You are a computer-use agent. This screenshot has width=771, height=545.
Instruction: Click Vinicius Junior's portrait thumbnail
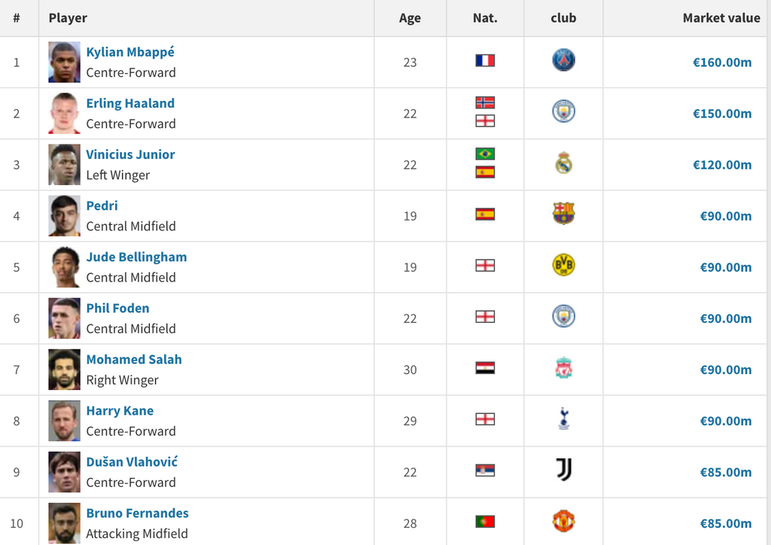pos(65,165)
